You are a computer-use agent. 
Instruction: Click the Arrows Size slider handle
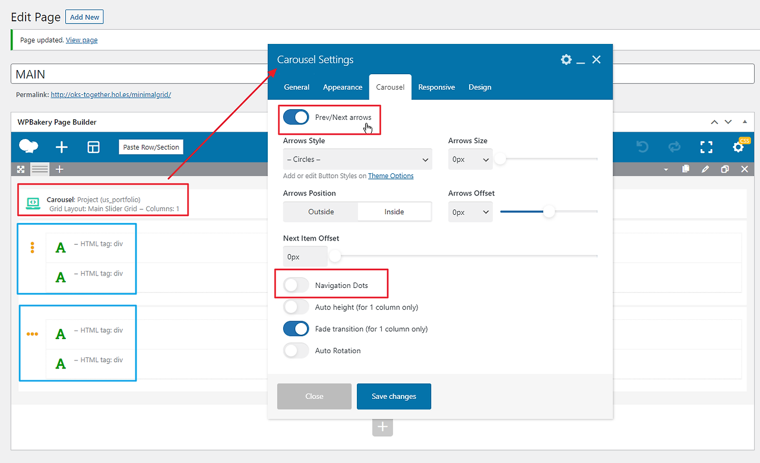(x=501, y=159)
